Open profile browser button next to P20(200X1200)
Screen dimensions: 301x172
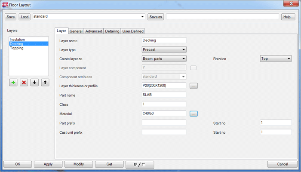point(193,86)
